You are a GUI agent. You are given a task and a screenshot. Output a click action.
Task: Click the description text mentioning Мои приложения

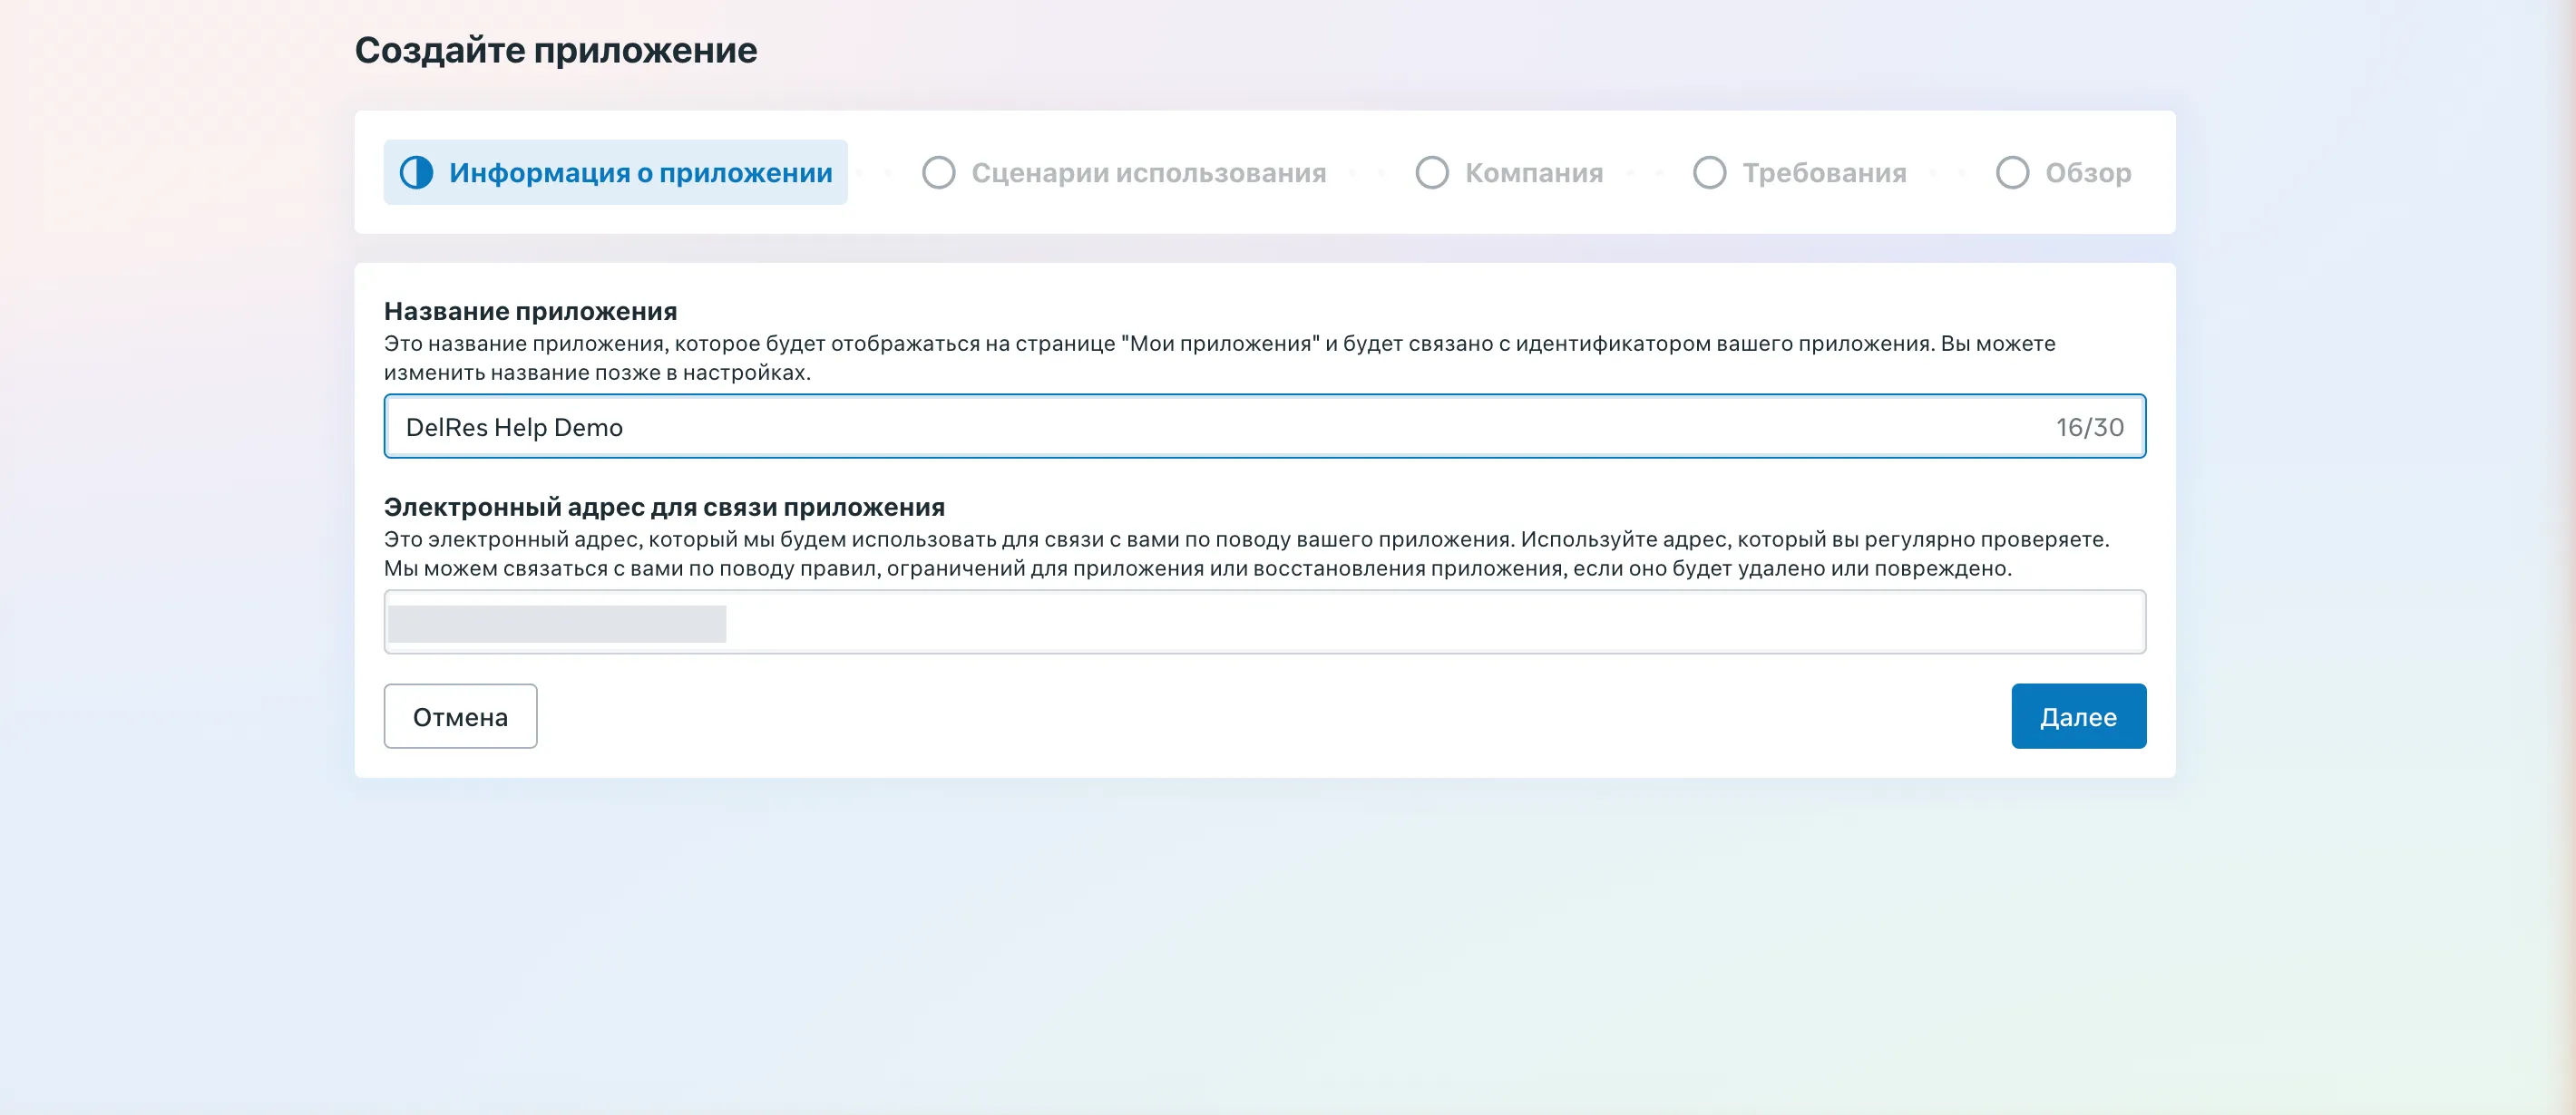(1219, 358)
